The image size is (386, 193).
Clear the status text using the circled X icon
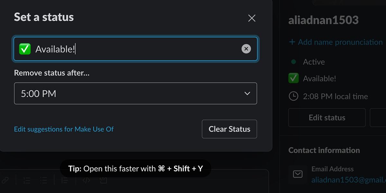pyautogui.click(x=246, y=49)
